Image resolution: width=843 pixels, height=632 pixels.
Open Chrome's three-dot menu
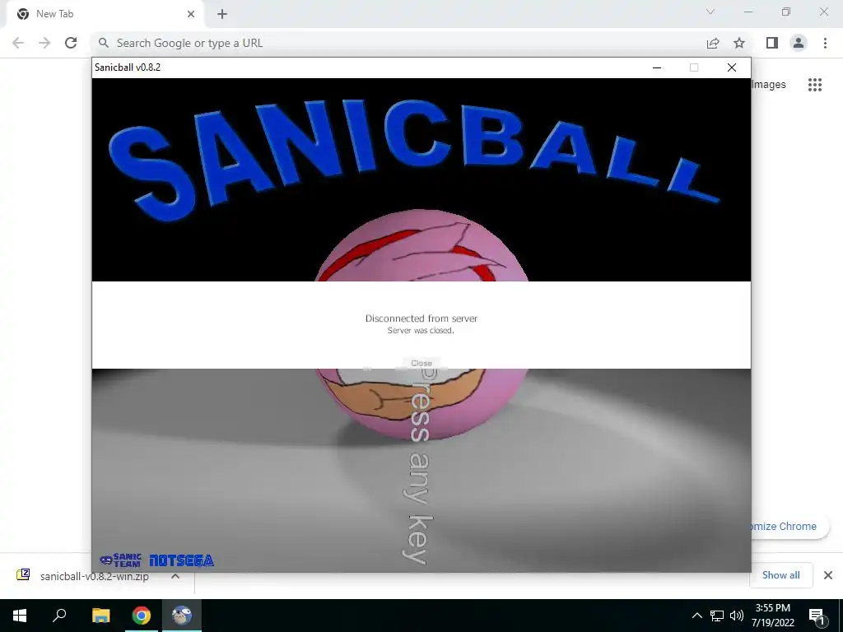click(825, 43)
